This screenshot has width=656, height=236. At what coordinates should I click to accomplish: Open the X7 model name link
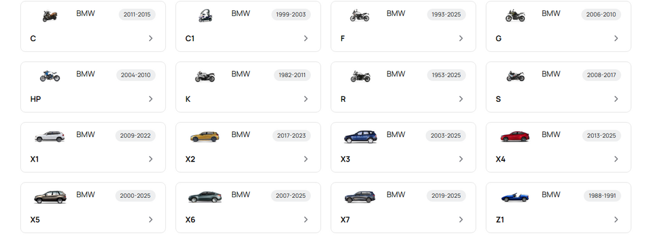coord(345,220)
